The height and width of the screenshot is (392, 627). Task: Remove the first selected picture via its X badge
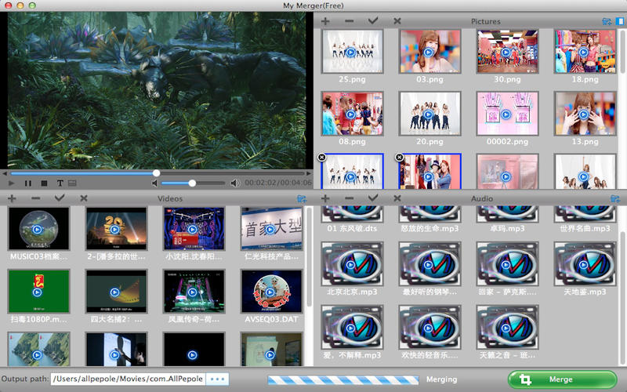tap(321, 158)
